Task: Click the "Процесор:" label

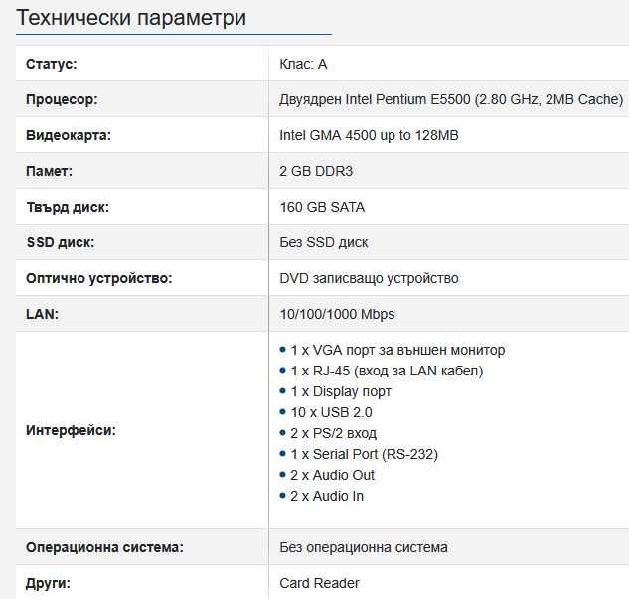Action: point(62,99)
